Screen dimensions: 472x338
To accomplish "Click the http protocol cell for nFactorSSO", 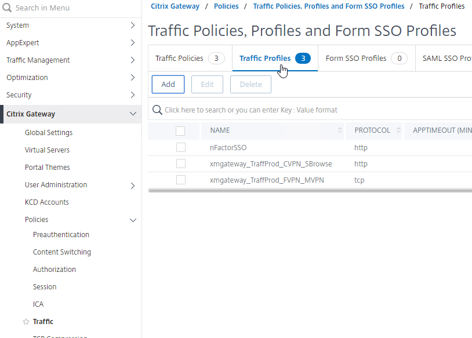I will pyautogui.click(x=361, y=148).
